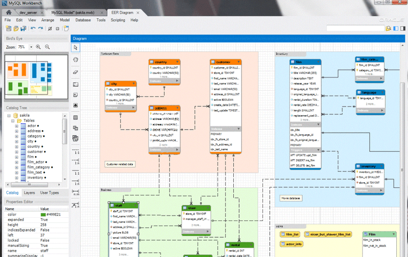The width and height of the screenshot is (408, 257).
Task: Click the search field in toolbar
Action: [x=355, y=28]
